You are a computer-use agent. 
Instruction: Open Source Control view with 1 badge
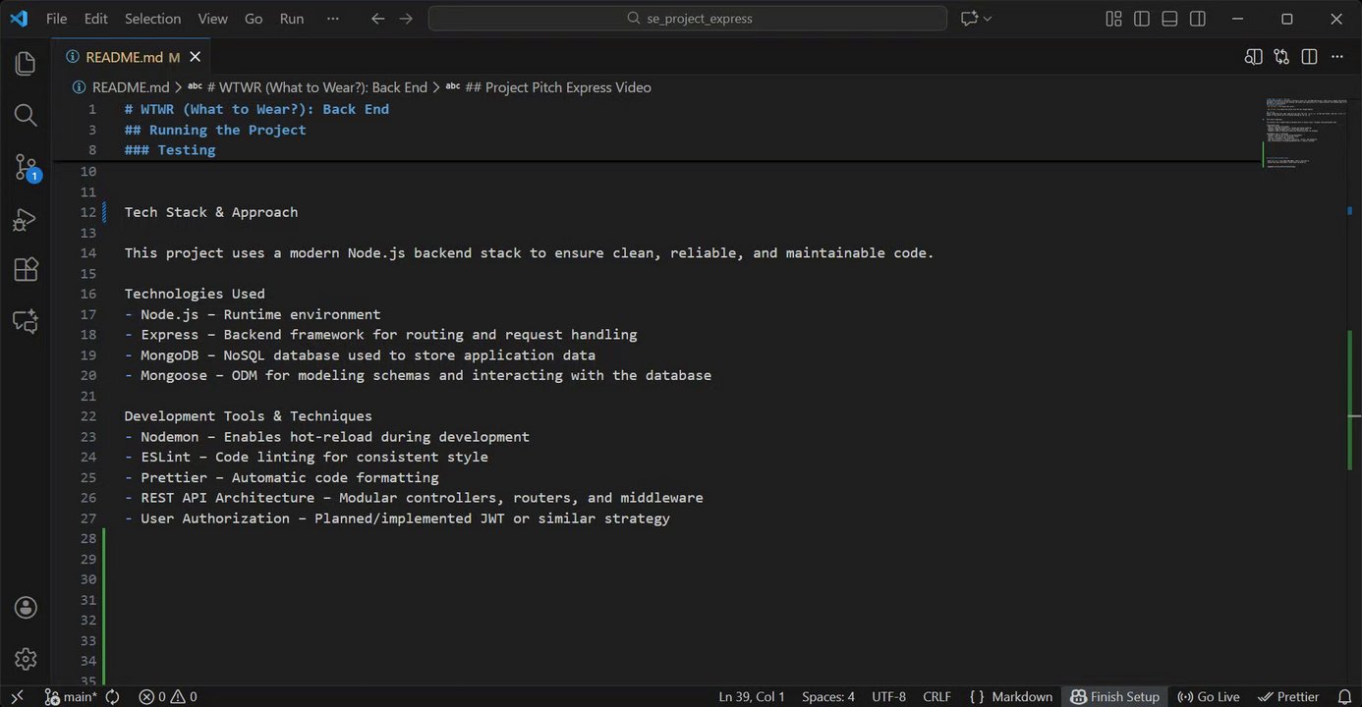pyautogui.click(x=26, y=167)
